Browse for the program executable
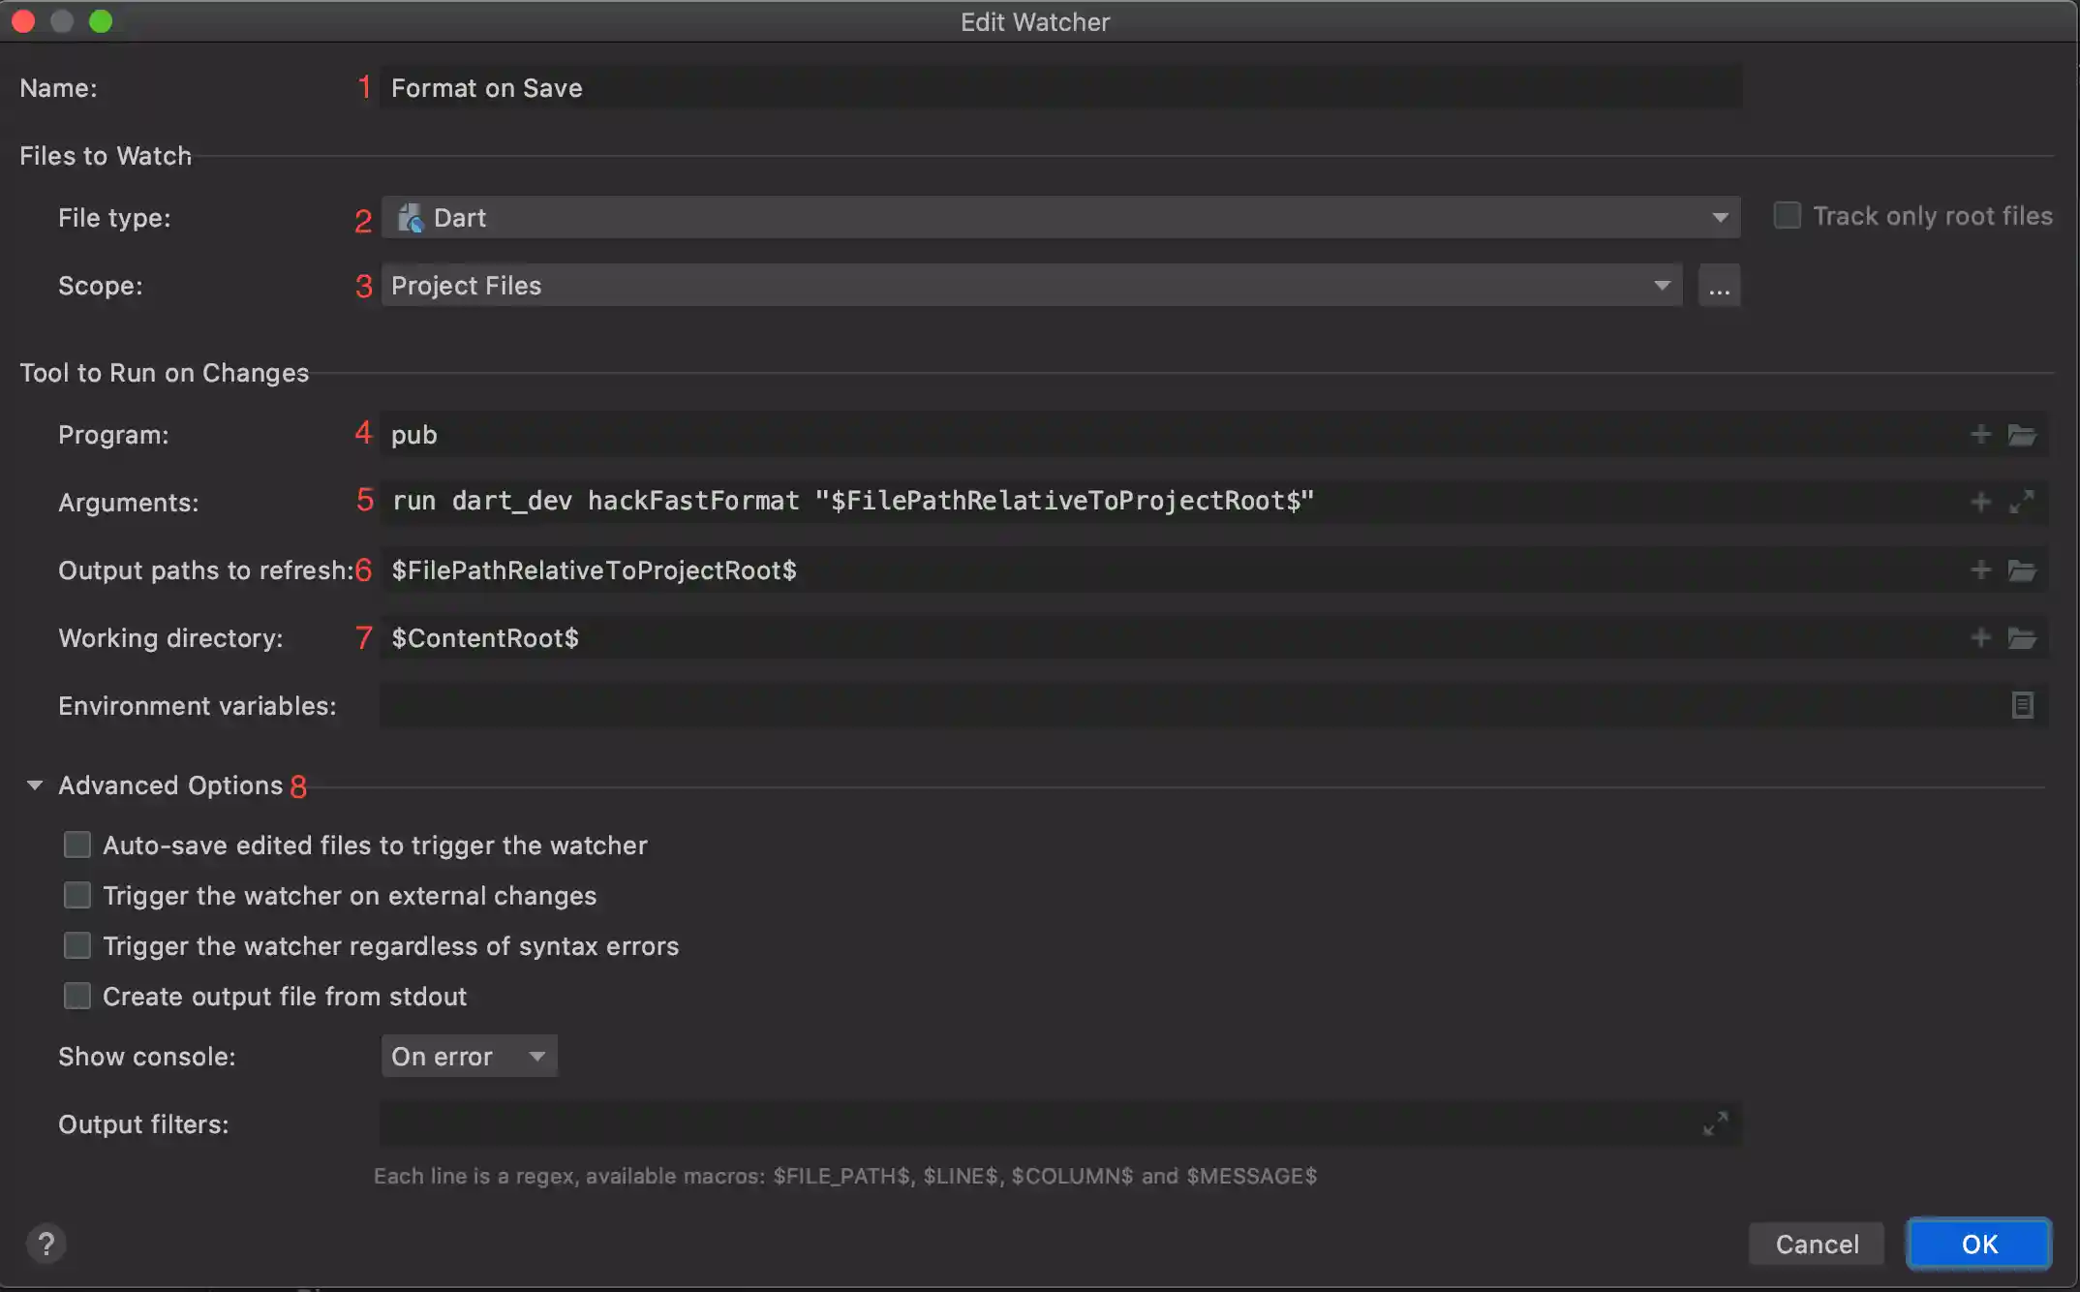This screenshot has width=2080, height=1292. point(2024,434)
